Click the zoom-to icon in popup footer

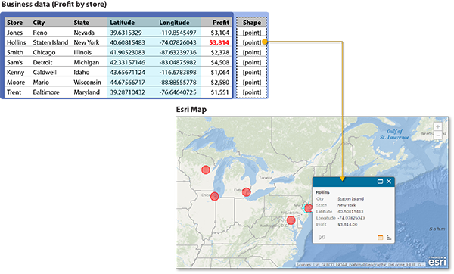[x=322, y=237]
